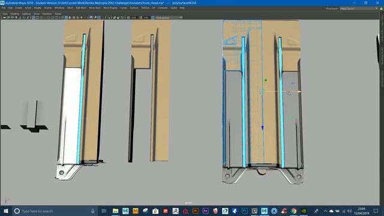Toggle Use Default Material
384x216 pixels.
pos(70,17)
